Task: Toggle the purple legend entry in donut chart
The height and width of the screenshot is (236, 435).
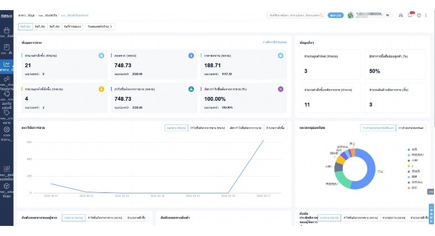Action: (x=414, y=172)
